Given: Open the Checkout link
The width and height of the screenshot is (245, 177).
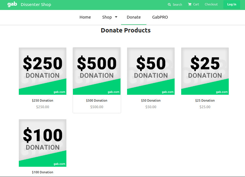Looking at the screenshot, I should 211,4.
